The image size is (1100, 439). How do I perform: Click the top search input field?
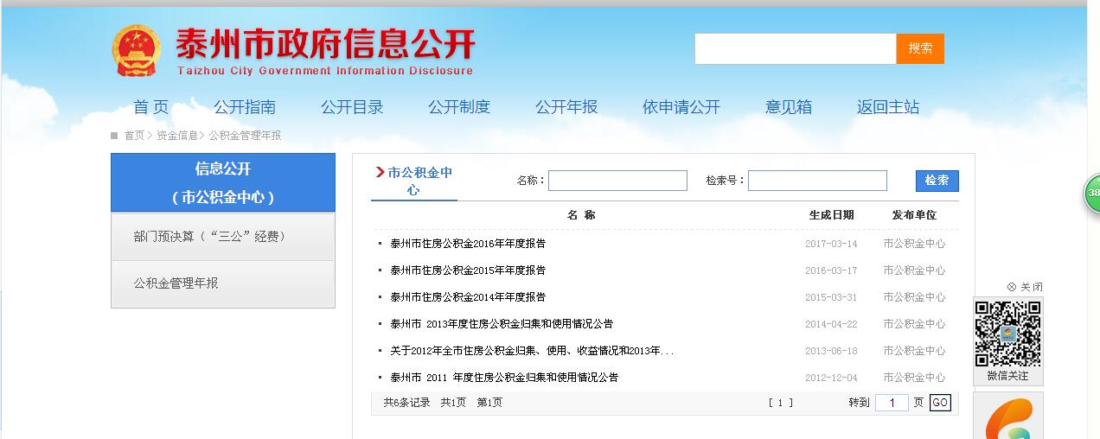(x=795, y=49)
